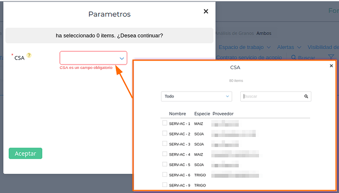Viewport: 339px width, 193px height.
Task: Check the SERV-AC - 5 checkbox
Action: pos(165,164)
